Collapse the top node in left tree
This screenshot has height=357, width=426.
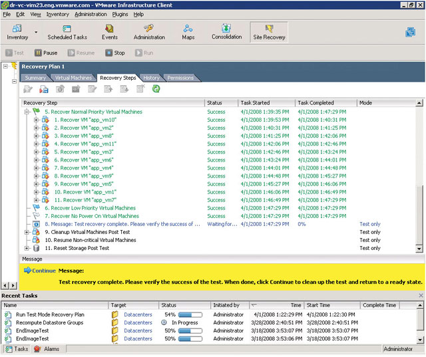[x=5, y=66]
